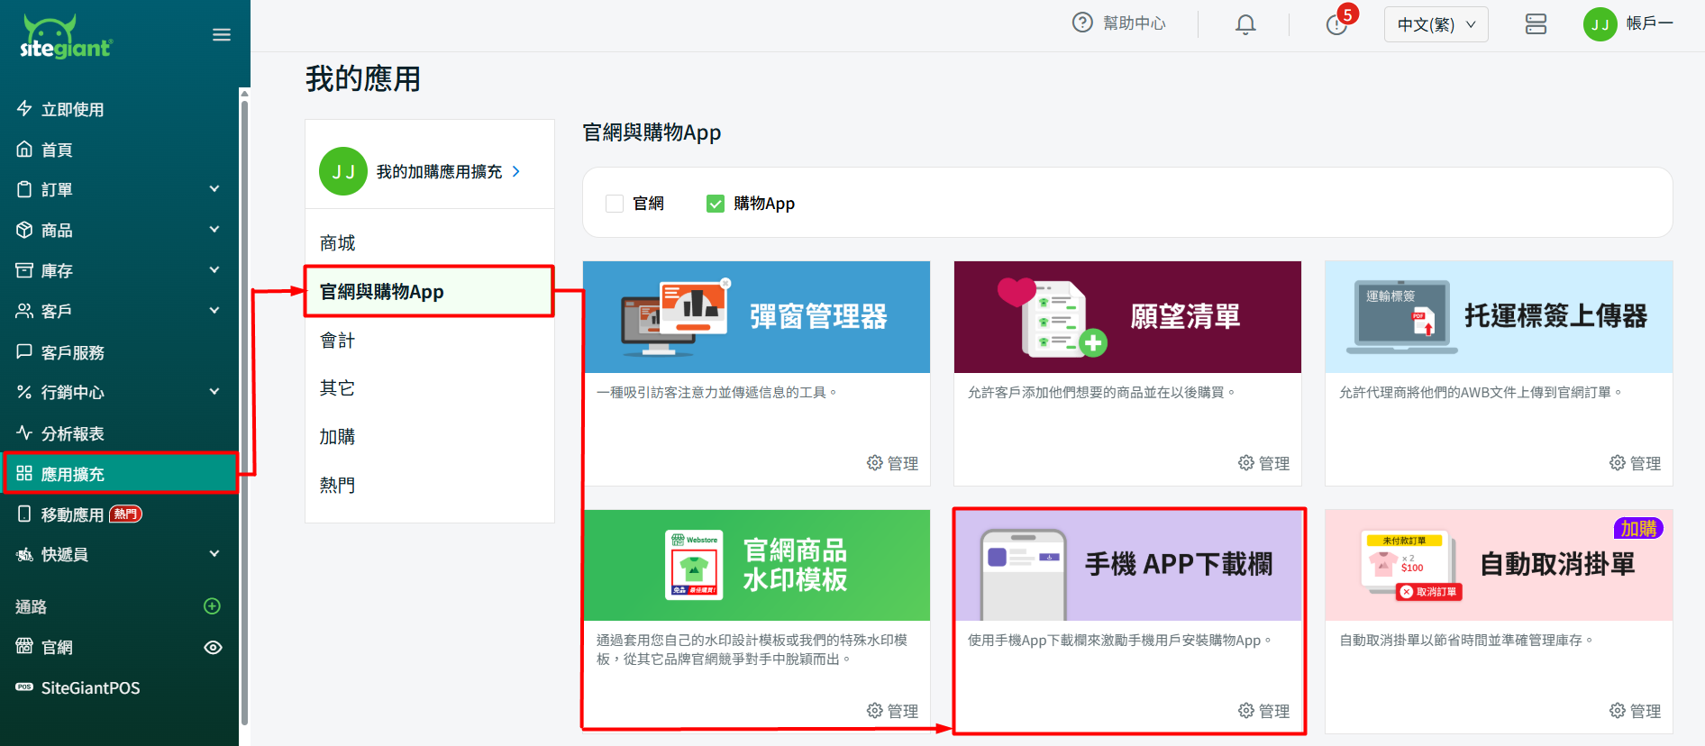The width and height of the screenshot is (1705, 746).
Task: Add a channel with the plus icon
Action: 213,606
